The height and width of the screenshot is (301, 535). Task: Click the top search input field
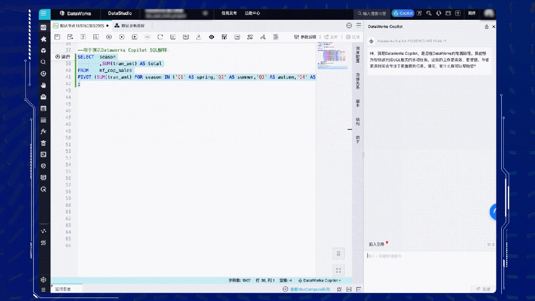372,13
